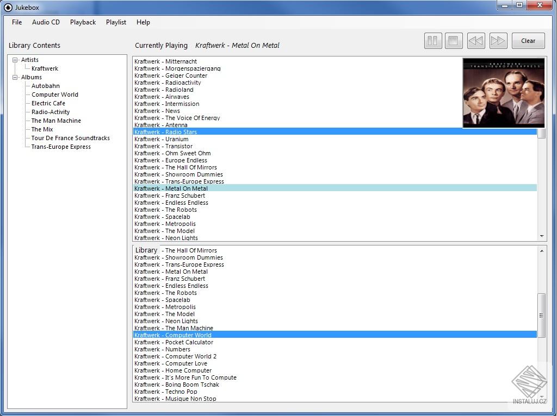Select Trans-Europe Express album in tree

61,147
